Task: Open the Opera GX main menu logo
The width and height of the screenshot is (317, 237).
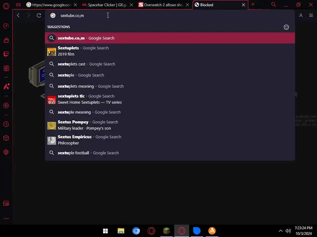Action: point(6,6)
